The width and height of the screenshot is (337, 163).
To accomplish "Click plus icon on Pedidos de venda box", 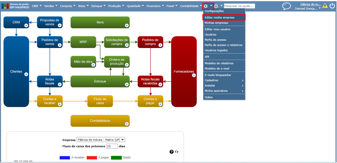I will tap(60, 45).
